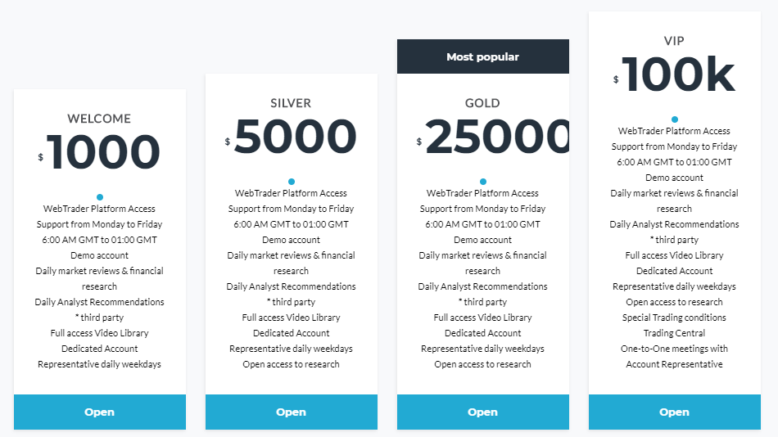
Task: Click the blue dot under 100k price
Action: (x=674, y=119)
